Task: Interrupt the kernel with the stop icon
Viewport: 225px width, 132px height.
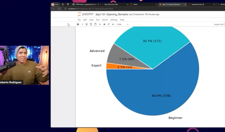Action: click(x=104, y=24)
